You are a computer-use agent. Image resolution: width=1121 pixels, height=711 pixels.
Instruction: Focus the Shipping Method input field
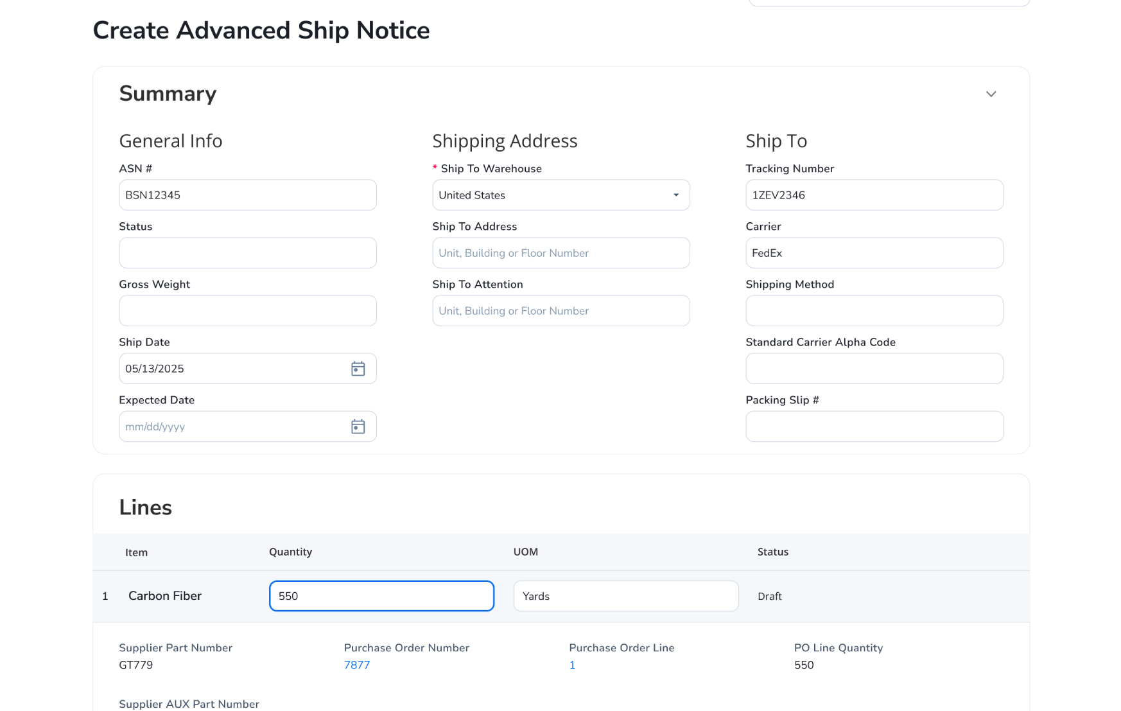pos(874,310)
